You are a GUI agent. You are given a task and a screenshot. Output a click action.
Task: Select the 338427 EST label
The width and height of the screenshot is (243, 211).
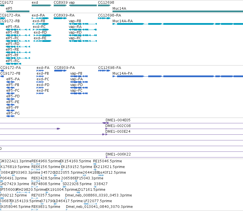[101, 184]
